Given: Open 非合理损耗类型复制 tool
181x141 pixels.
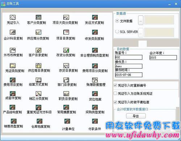Looking at the screenshot, I should point(95,50).
